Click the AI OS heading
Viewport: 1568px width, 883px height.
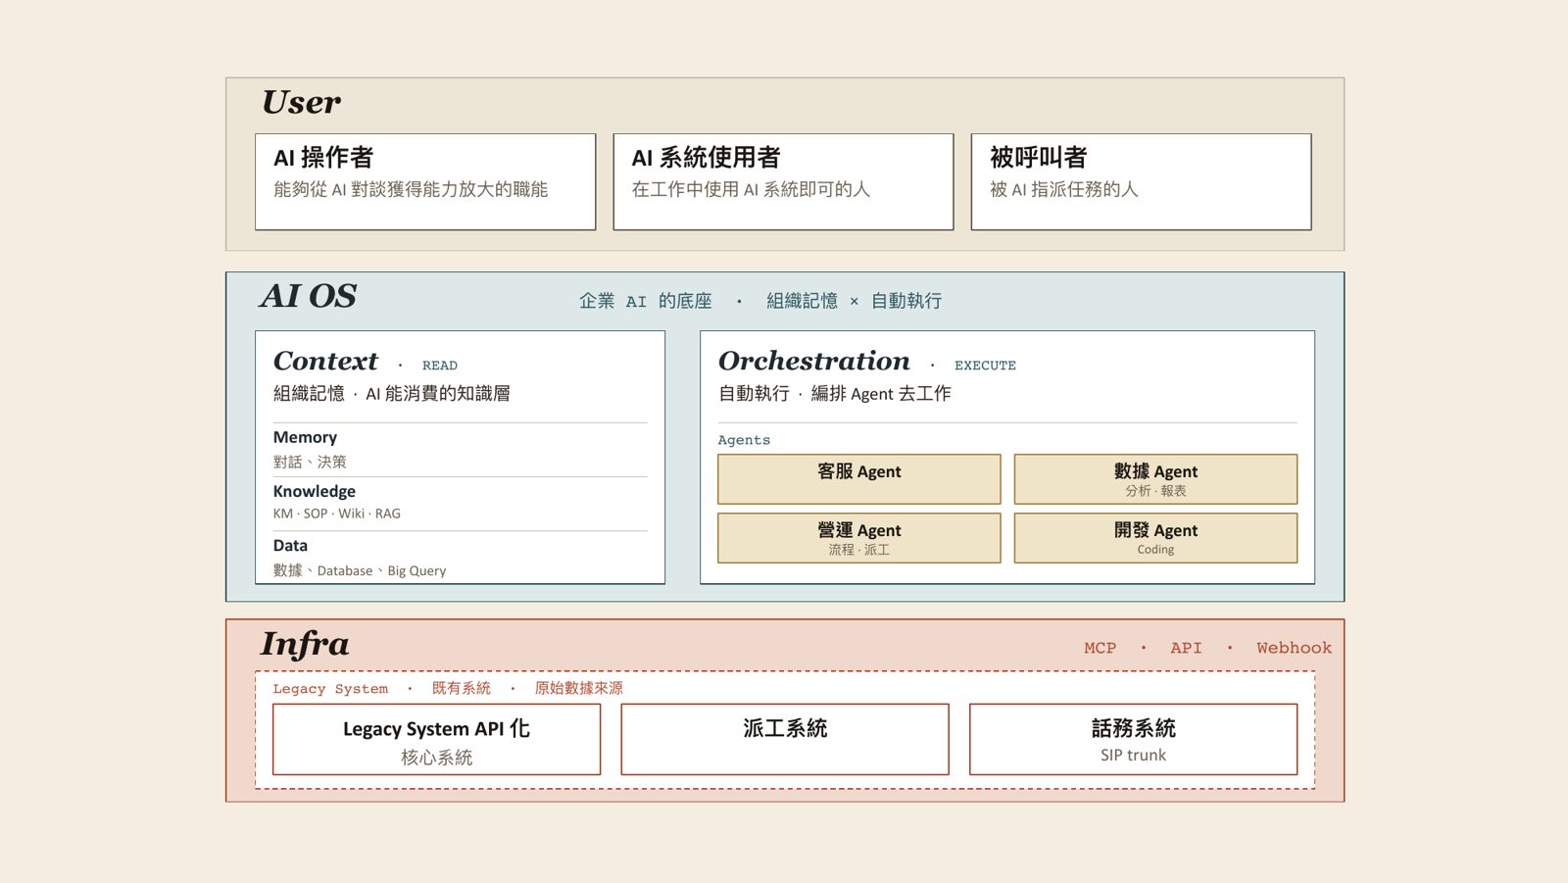click(x=308, y=296)
